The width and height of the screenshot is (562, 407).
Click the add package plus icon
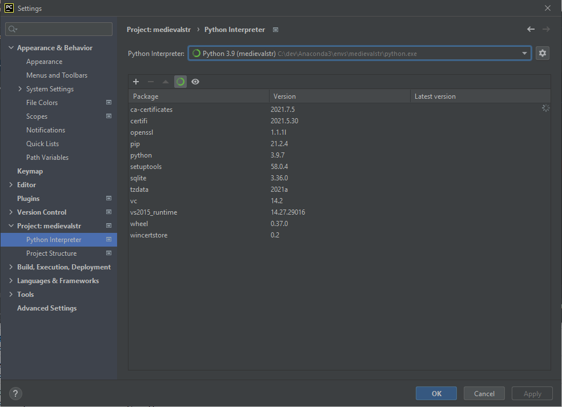pyautogui.click(x=136, y=82)
